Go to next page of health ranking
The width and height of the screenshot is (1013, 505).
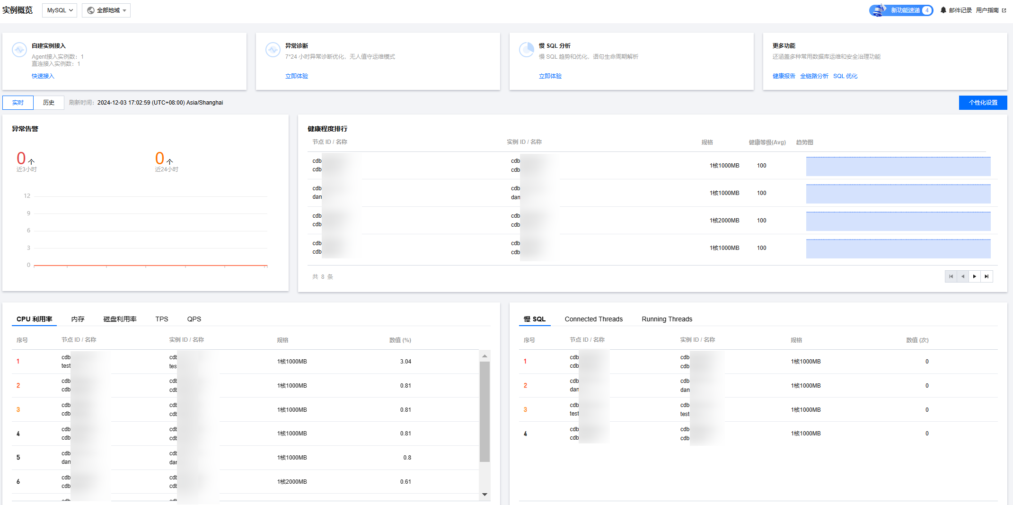(975, 276)
